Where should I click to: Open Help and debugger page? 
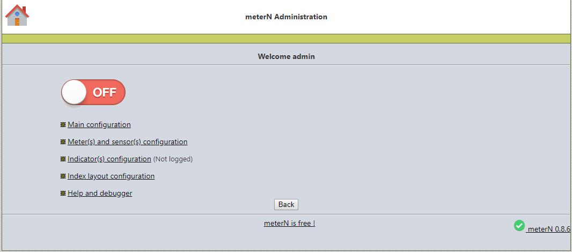click(100, 193)
